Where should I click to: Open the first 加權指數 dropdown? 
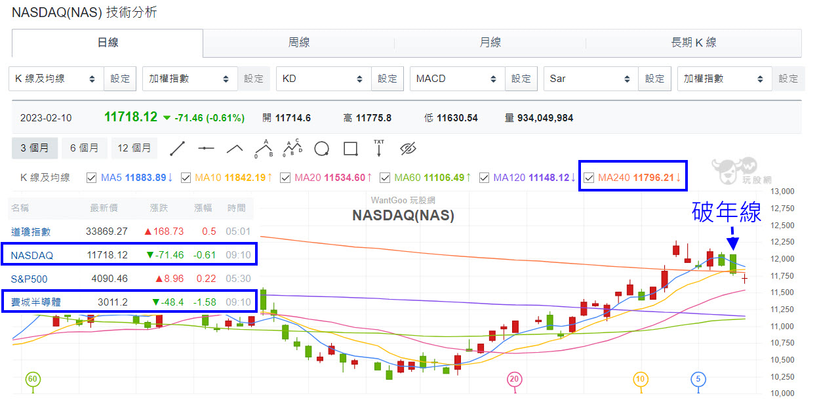click(190, 79)
